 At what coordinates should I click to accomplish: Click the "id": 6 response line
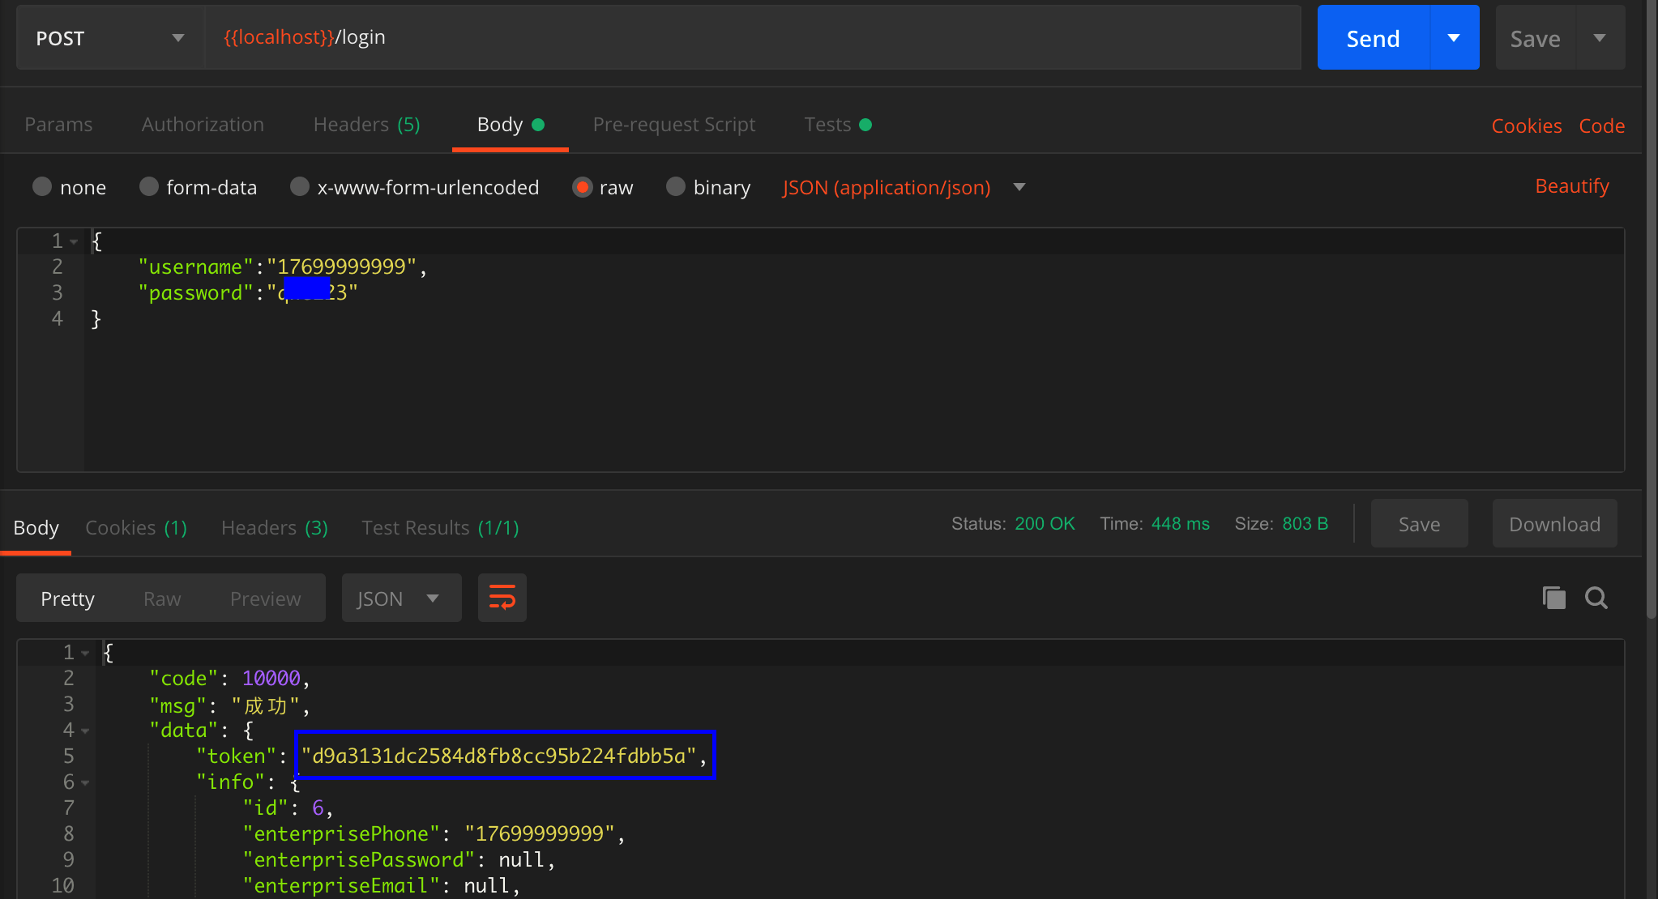coord(288,807)
